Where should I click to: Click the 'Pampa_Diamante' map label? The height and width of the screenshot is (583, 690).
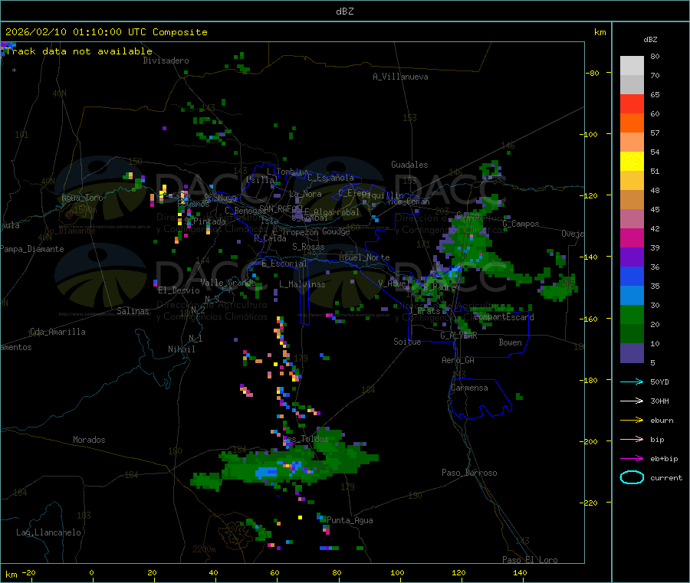point(31,249)
